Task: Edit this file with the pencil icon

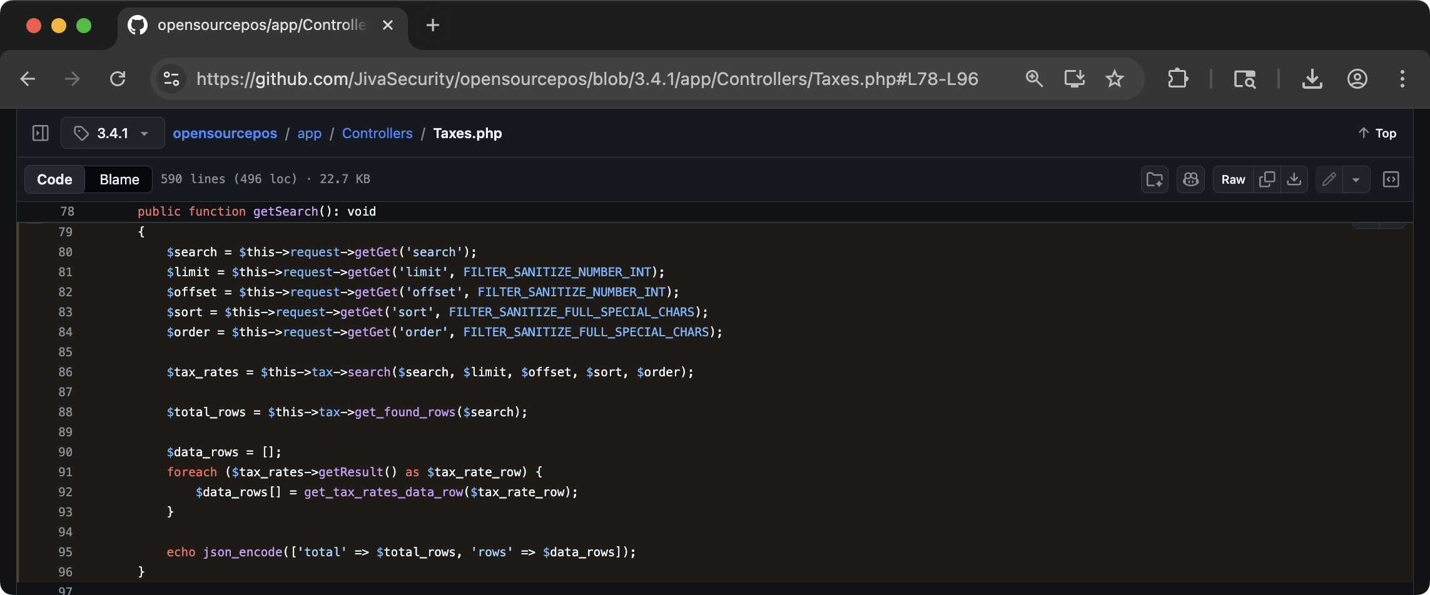Action: click(1328, 179)
